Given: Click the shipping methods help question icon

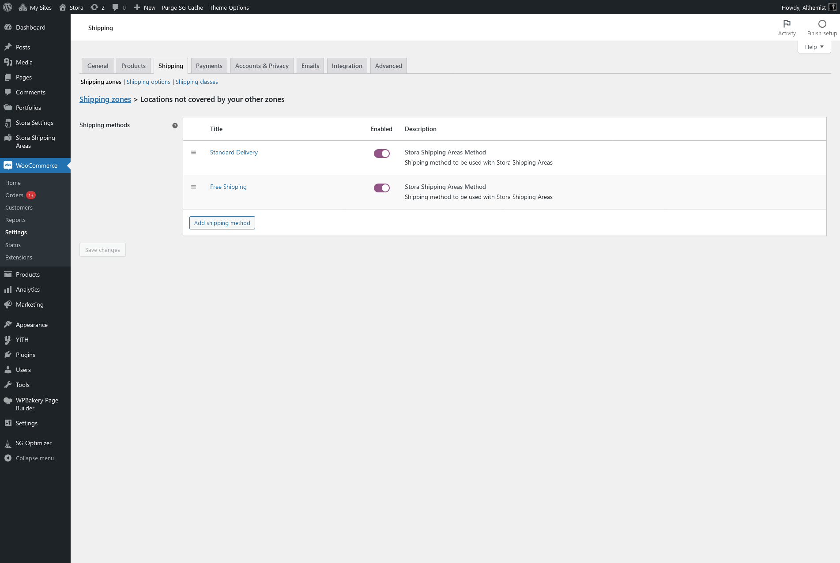Looking at the screenshot, I should pyautogui.click(x=175, y=126).
